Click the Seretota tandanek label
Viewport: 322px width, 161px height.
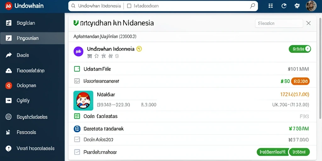[x=104, y=129]
